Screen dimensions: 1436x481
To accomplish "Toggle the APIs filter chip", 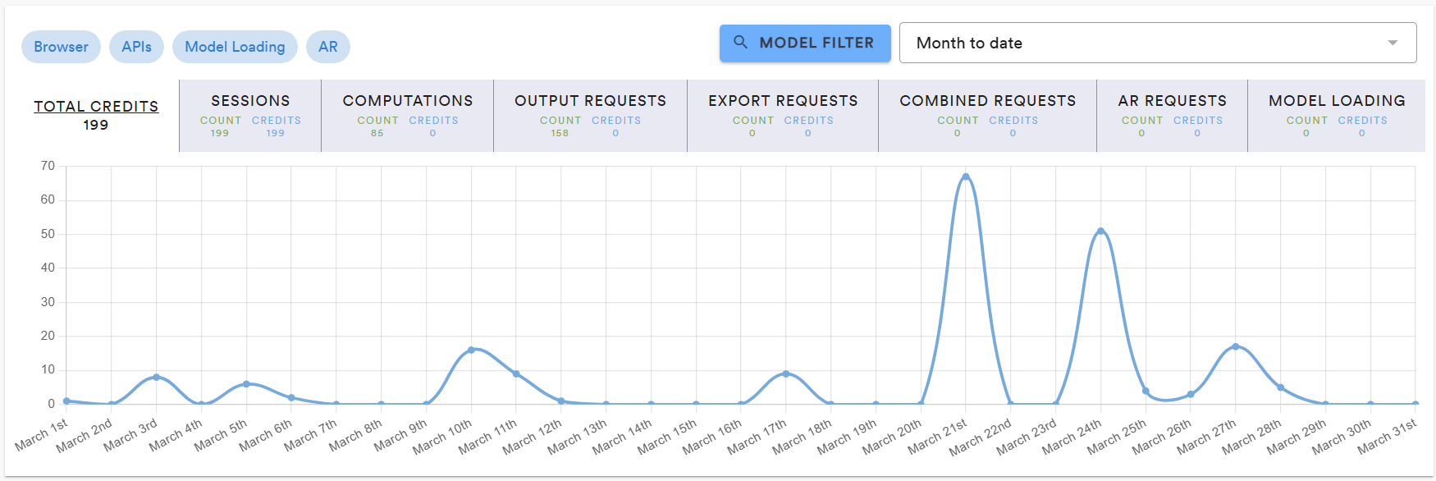I will (x=136, y=47).
